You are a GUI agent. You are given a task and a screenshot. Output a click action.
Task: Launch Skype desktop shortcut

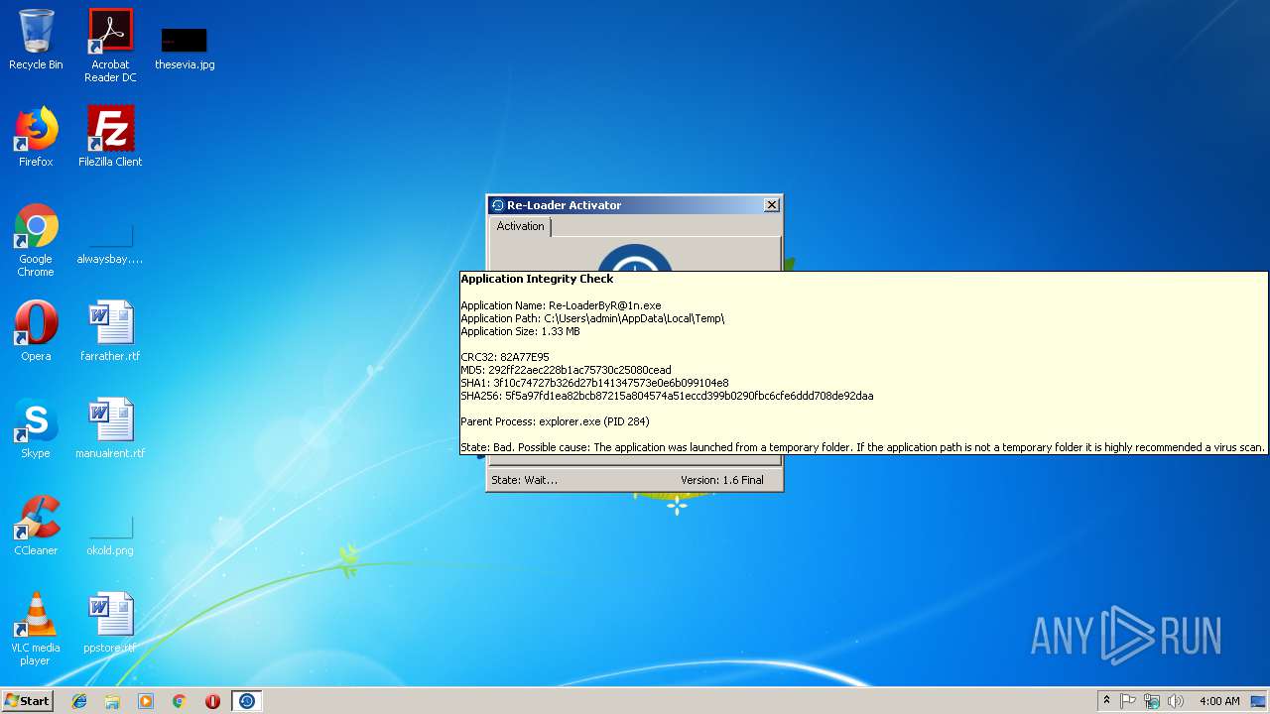(36, 428)
